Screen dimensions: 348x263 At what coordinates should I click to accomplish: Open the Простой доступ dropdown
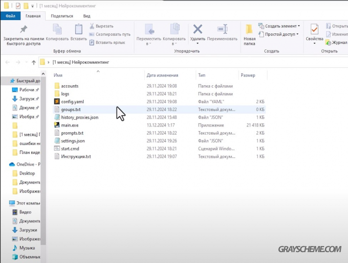pyautogui.click(x=279, y=34)
